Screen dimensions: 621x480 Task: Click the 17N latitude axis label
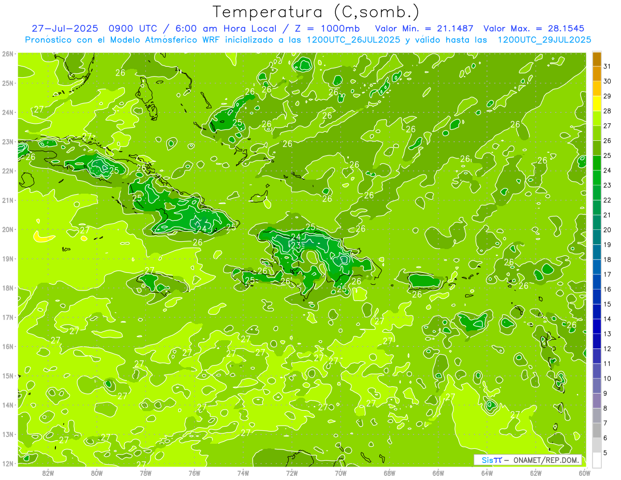pos(8,317)
